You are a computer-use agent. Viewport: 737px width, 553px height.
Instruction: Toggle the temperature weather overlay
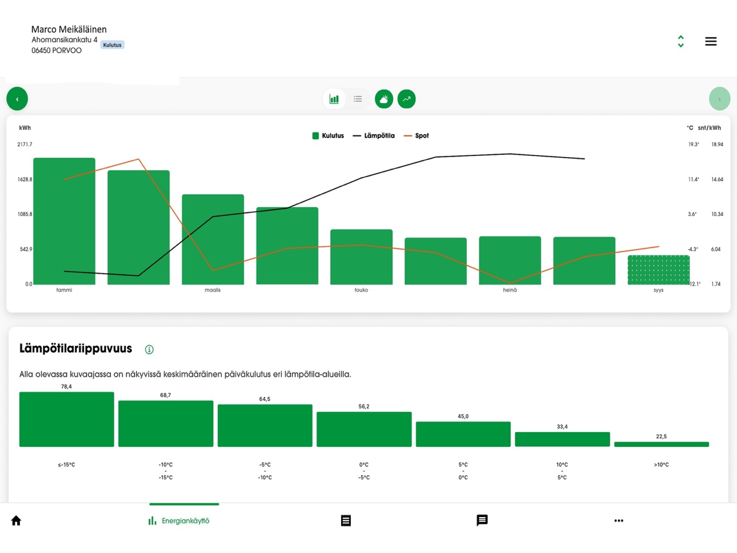click(384, 99)
